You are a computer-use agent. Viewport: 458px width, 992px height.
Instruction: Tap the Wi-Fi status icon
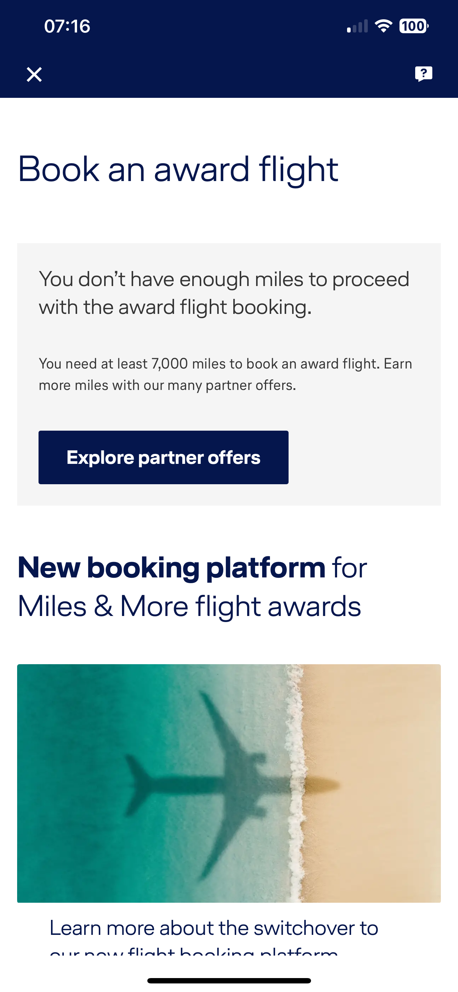point(383,26)
